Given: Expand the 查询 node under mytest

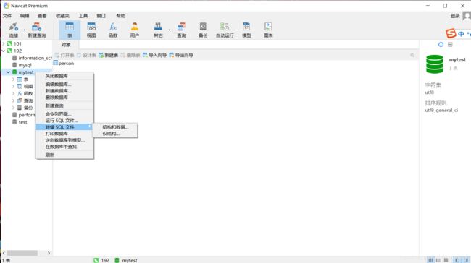Looking at the screenshot, I should click(x=13, y=100).
